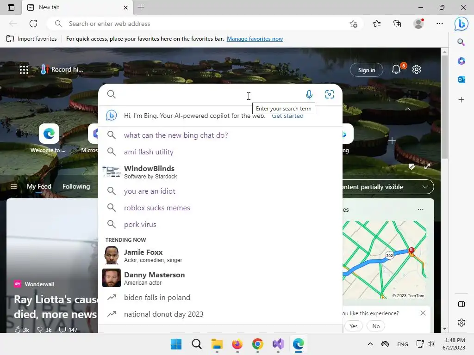Open Microsoft 365 from the sidebar
474x355 pixels.
coord(462,61)
